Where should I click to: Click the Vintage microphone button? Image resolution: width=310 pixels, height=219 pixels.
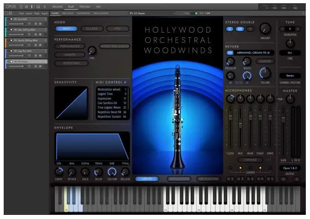point(251,160)
